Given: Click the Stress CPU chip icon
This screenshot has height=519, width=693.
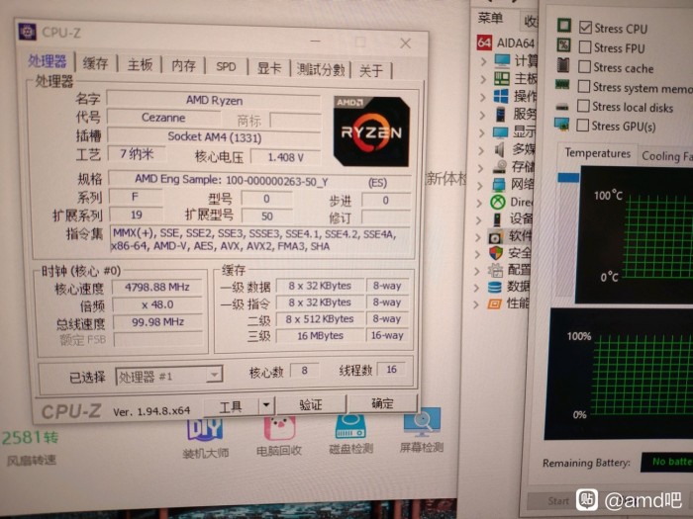Looking at the screenshot, I should coord(564,25).
